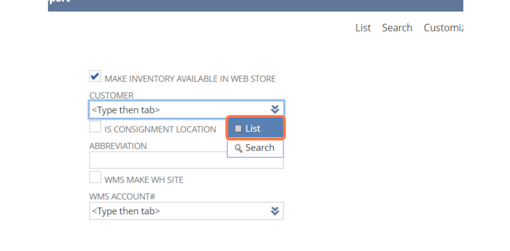
Task: Click the blue page title bar
Action: 255,6
